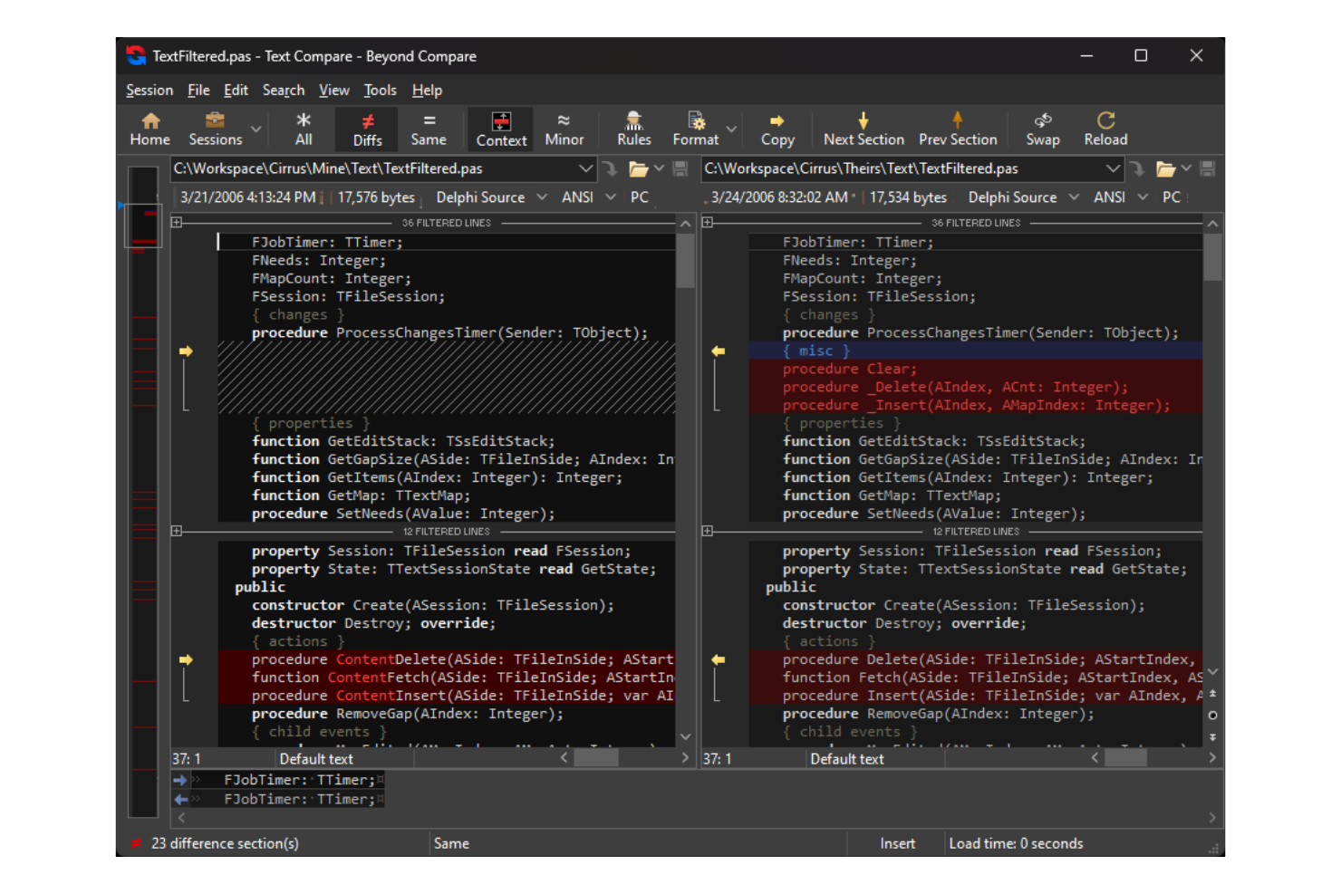Screen dimensions: 1341x894
Task: Expand left pane 36 filtered lines
Action: pos(177,222)
